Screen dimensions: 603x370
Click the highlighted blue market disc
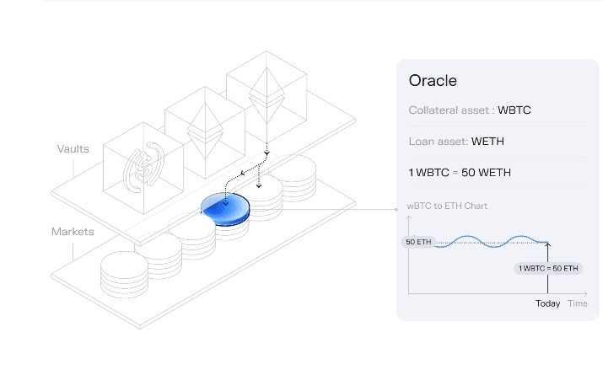[x=224, y=208]
